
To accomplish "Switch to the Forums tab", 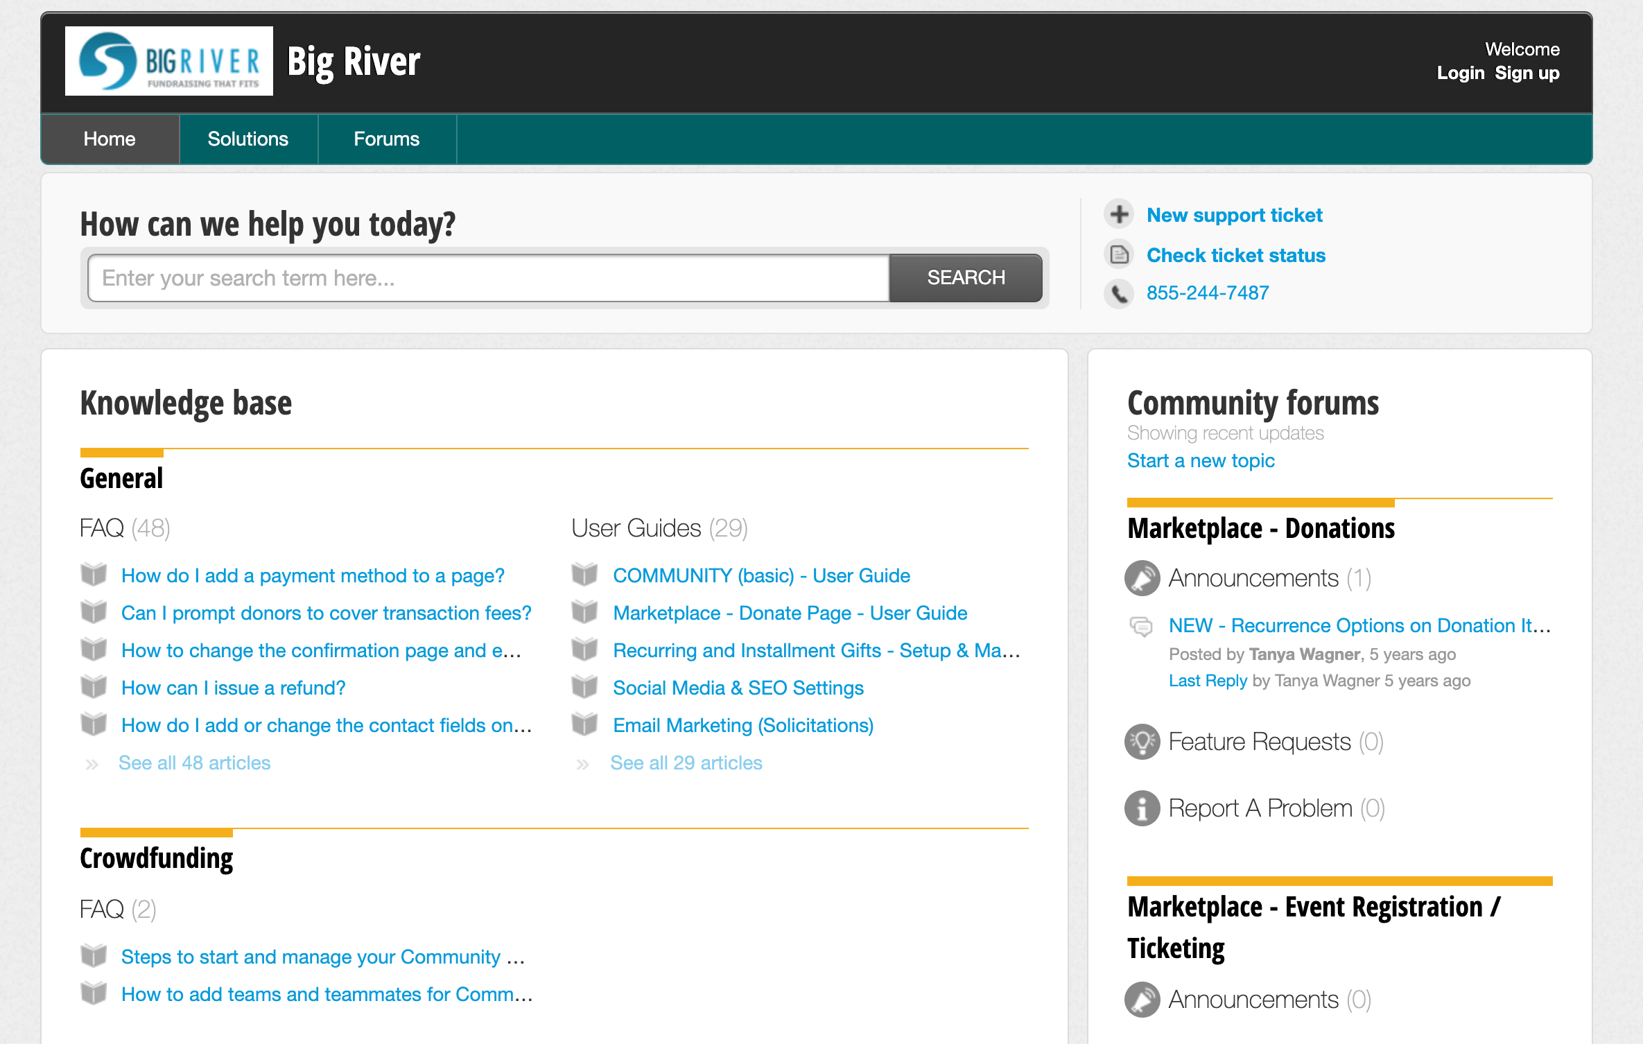I will point(386,139).
